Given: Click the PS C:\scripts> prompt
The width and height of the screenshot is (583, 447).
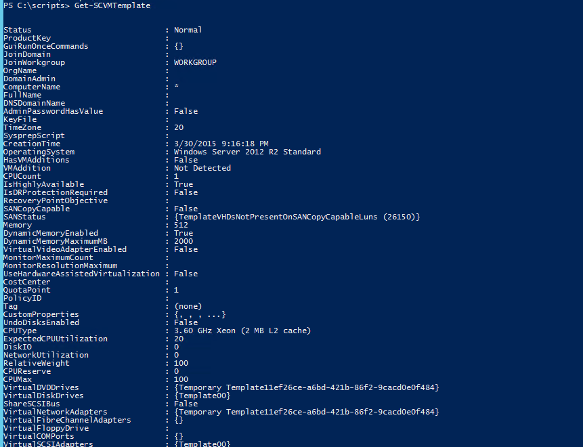Looking at the screenshot, I should [33, 5].
